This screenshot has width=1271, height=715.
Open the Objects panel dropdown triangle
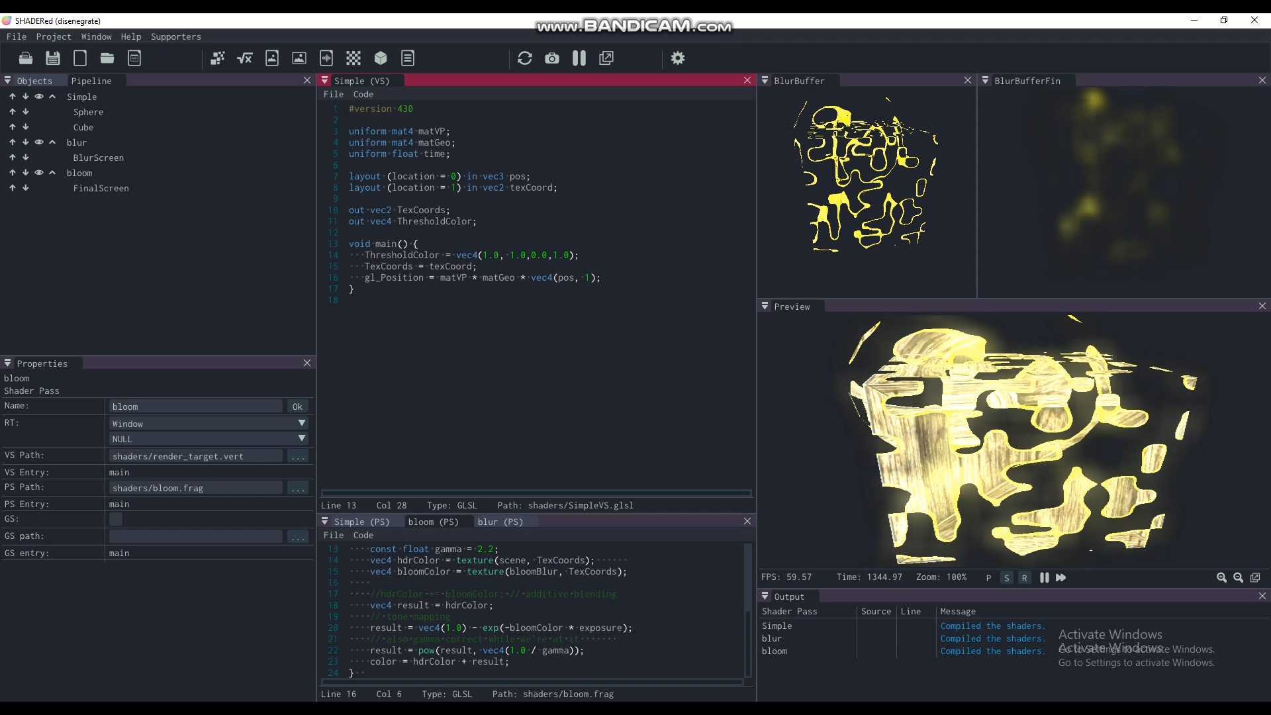[x=8, y=80]
